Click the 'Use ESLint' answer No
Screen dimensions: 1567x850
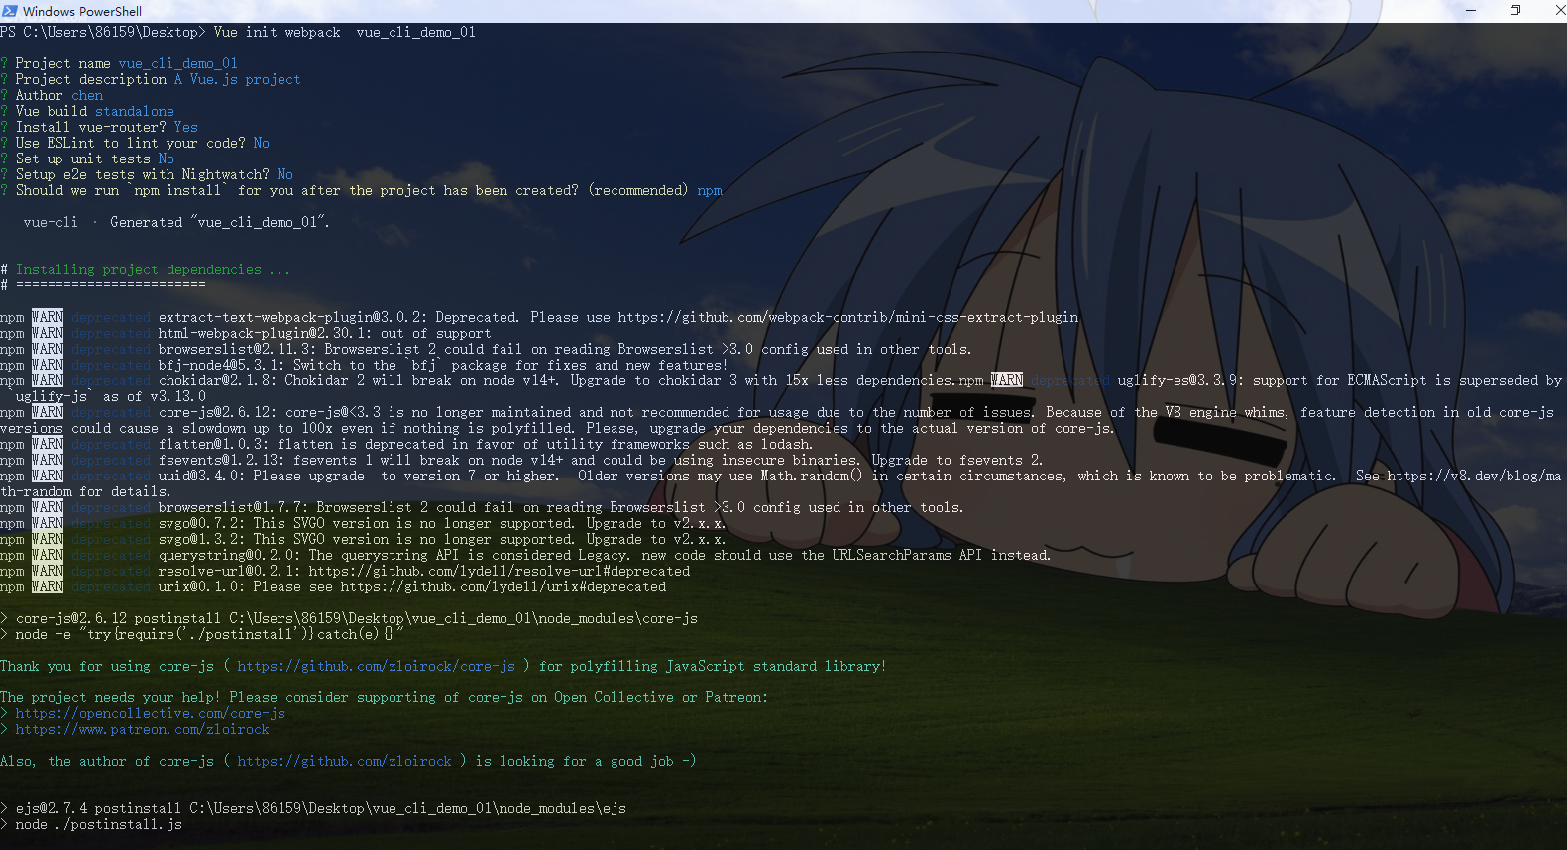point(262,143)
